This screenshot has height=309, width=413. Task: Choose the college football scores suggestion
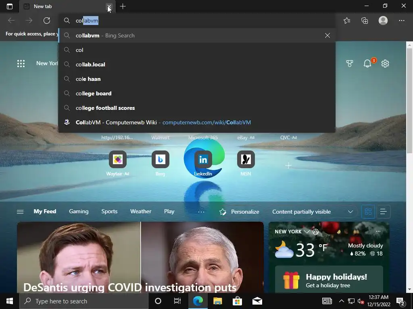(x=197, y=108)
